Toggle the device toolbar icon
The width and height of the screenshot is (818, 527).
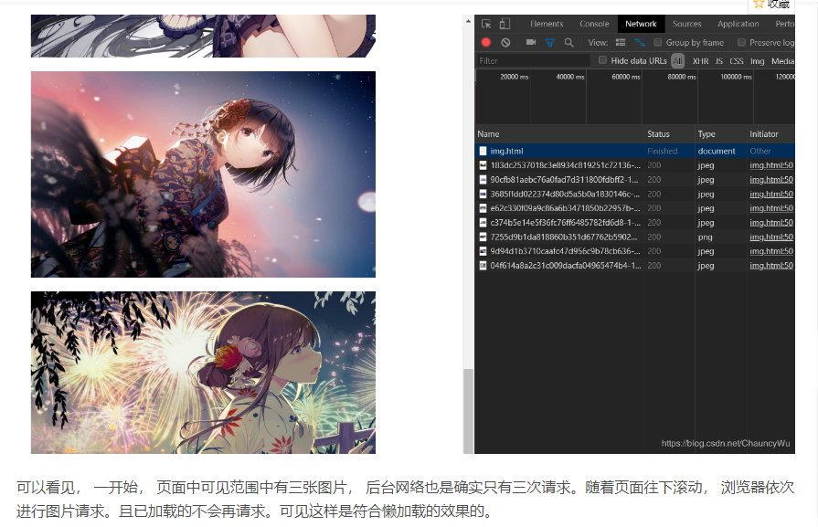click(505, 24)
